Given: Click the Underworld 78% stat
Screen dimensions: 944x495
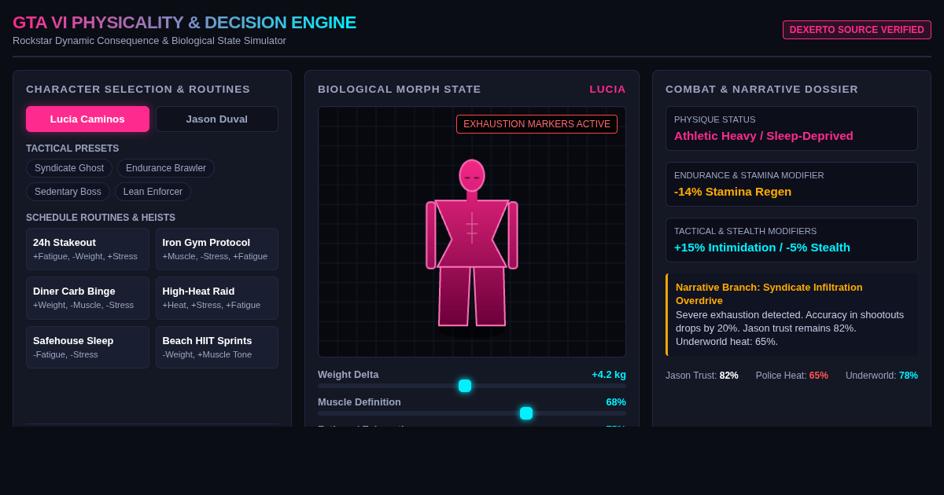Looking at the screenshot, I should 882,376.
